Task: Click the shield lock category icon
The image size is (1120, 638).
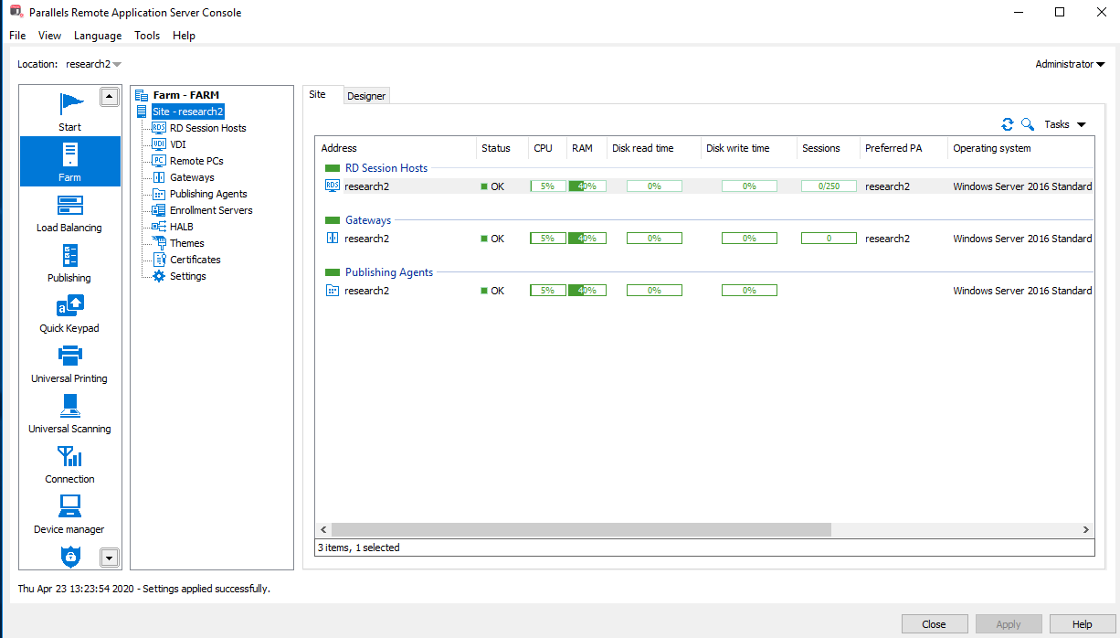Action: [70, 556]
